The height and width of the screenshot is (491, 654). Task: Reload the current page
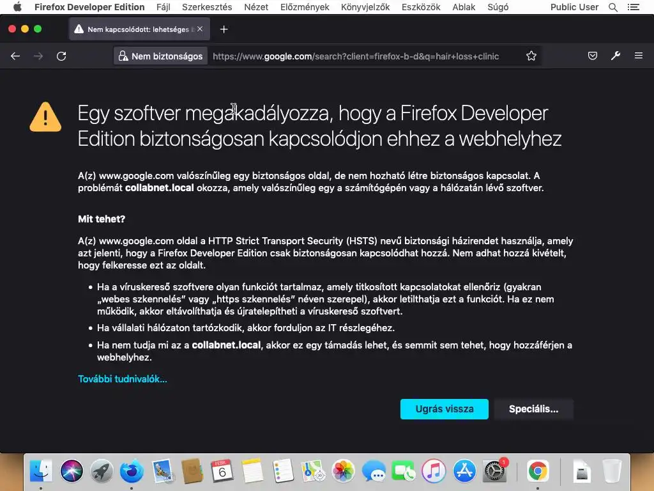(x=61, y=56)
